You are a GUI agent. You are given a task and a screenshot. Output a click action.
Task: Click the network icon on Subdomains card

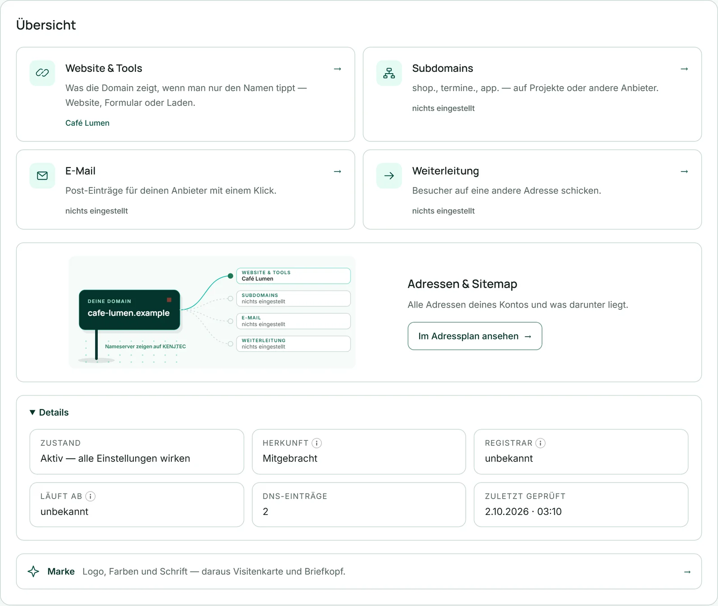click(x=389, y=73)
